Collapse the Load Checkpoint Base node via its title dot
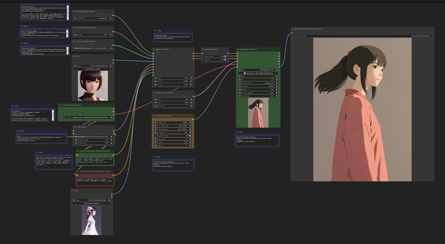This screenshot has width=445, height=244. click(60, 105)
